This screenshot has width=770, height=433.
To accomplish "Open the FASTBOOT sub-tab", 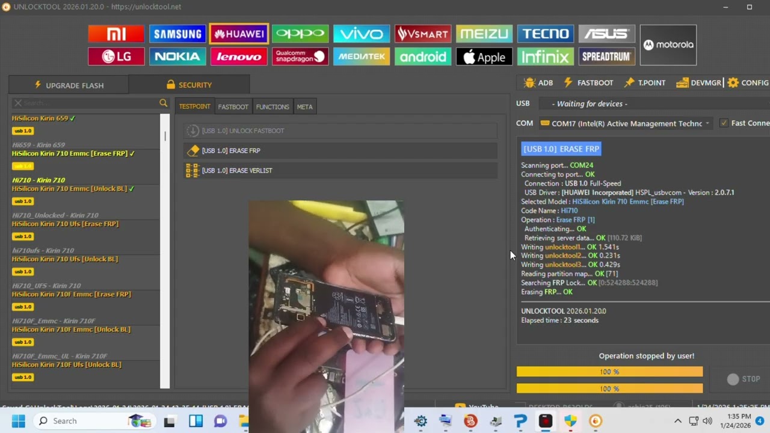I will pos(233,106).
